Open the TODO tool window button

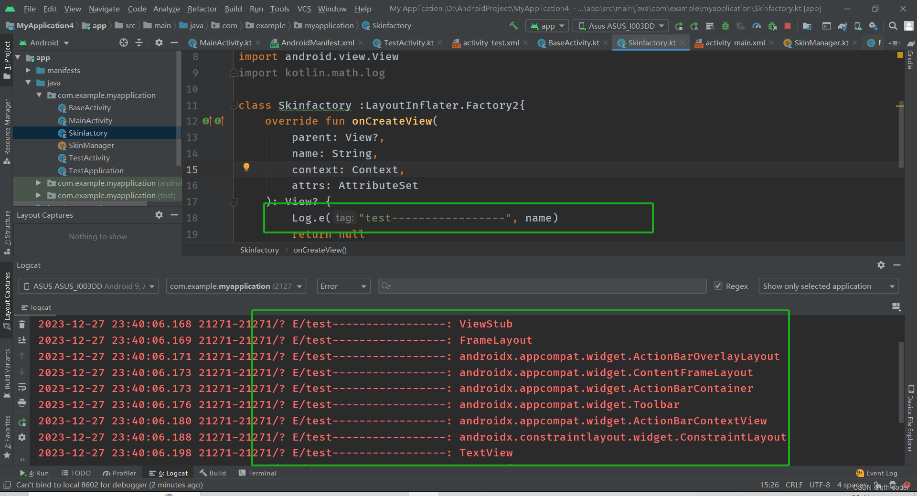pos(76,473)
